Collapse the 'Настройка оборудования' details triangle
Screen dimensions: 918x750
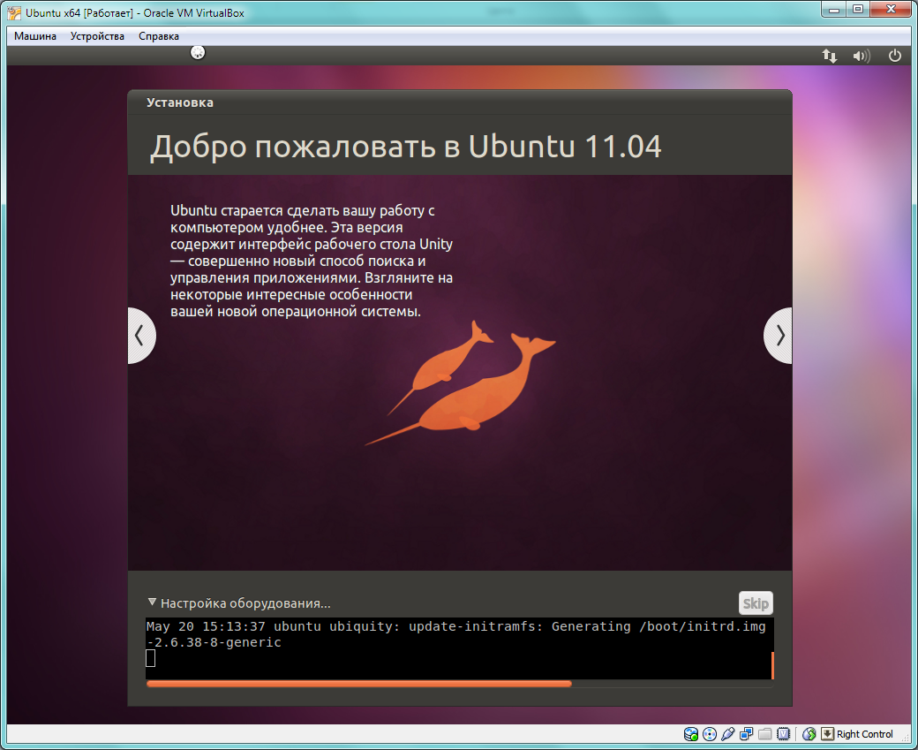[152, 602]
